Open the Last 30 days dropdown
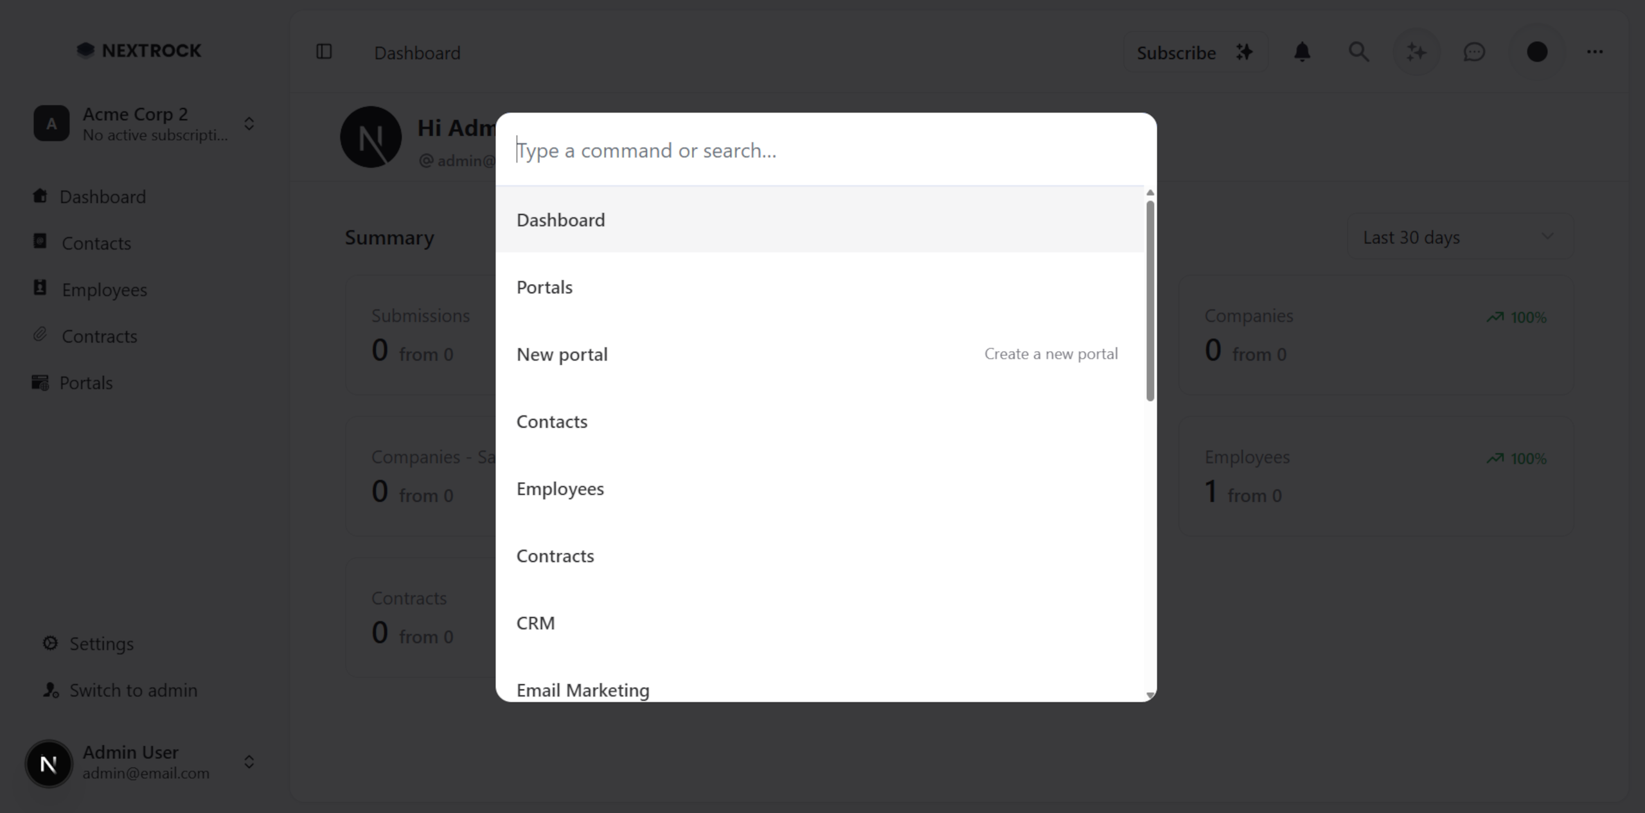The height and width of the screenshot is (813, 1645). pos(1459,237)
